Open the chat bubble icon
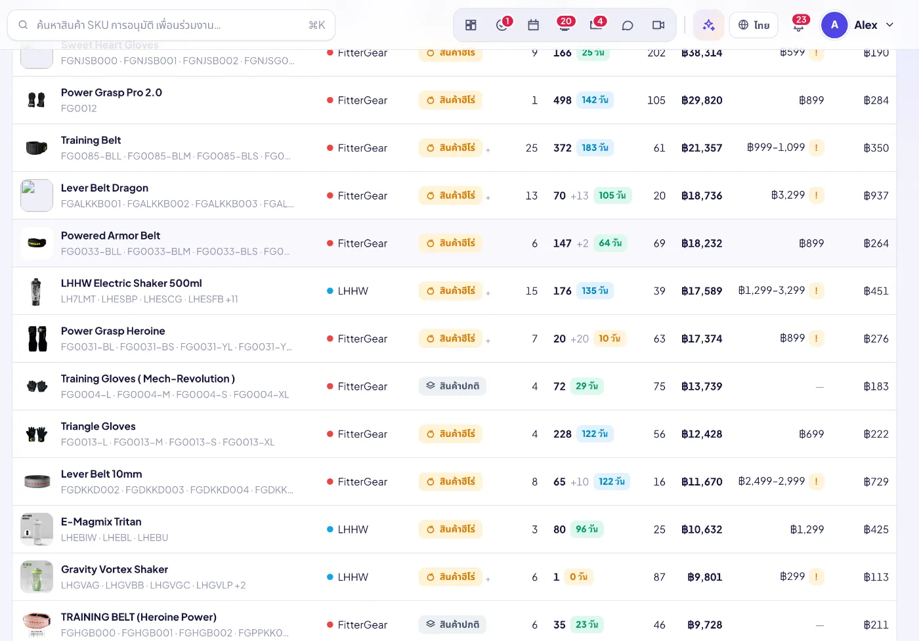This screenshot has width=919, height=641. 628,25
